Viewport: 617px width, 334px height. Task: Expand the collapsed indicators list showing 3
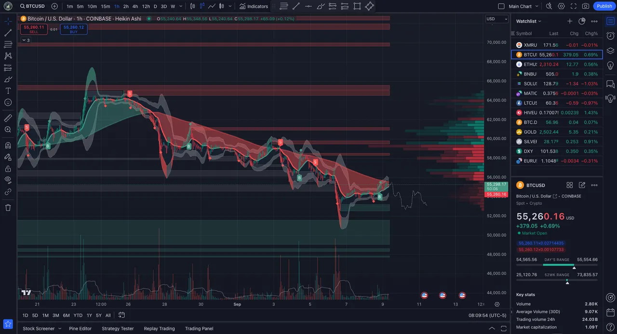[26, 40]
